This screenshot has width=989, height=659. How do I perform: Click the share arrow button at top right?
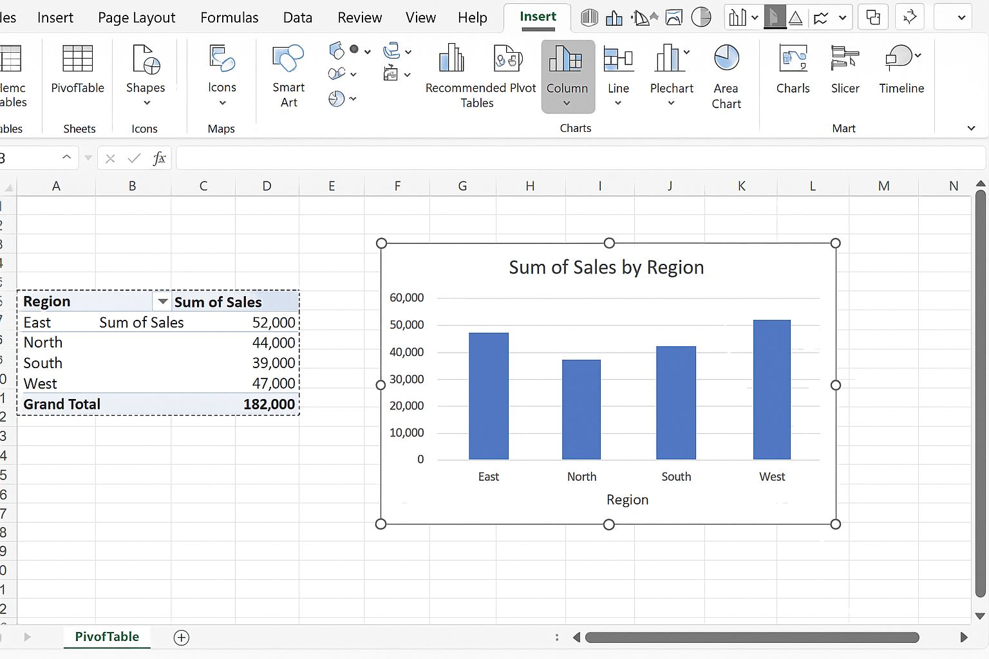click(910, 17)
